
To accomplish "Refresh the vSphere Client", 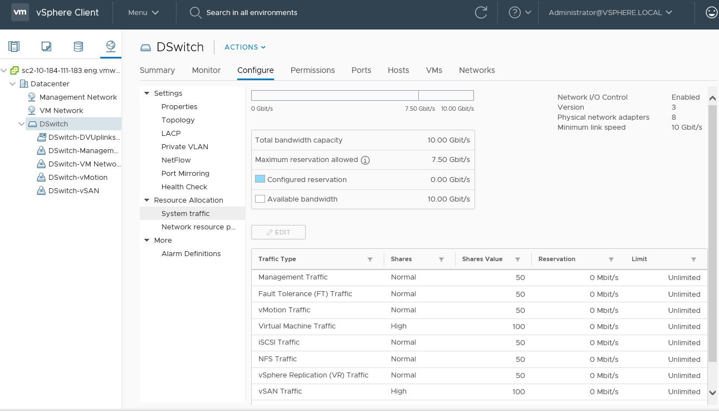I will click(481, 12).
